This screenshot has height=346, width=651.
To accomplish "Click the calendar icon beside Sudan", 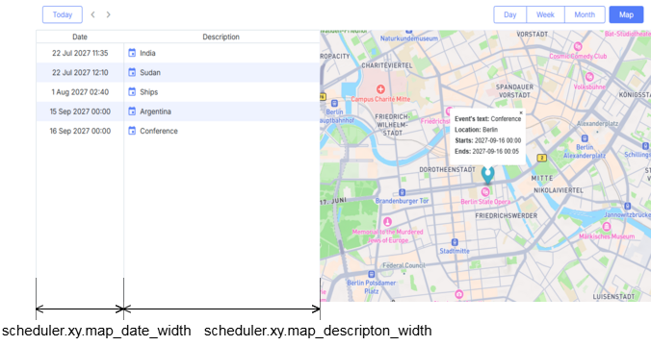I will pyautogui.click(x=132, y=72).
